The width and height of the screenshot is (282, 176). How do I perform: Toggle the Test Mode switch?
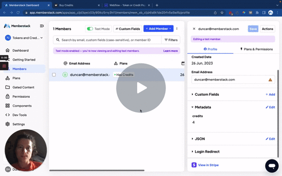click(x=90, y=29)
